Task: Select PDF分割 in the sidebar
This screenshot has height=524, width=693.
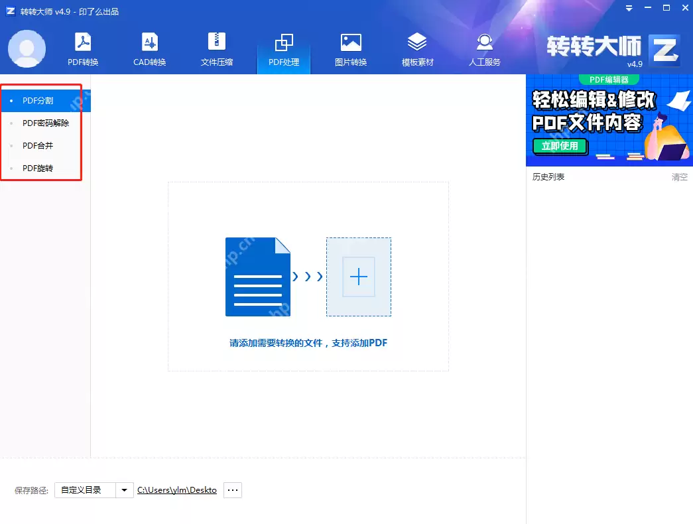Action: (40, 100)
